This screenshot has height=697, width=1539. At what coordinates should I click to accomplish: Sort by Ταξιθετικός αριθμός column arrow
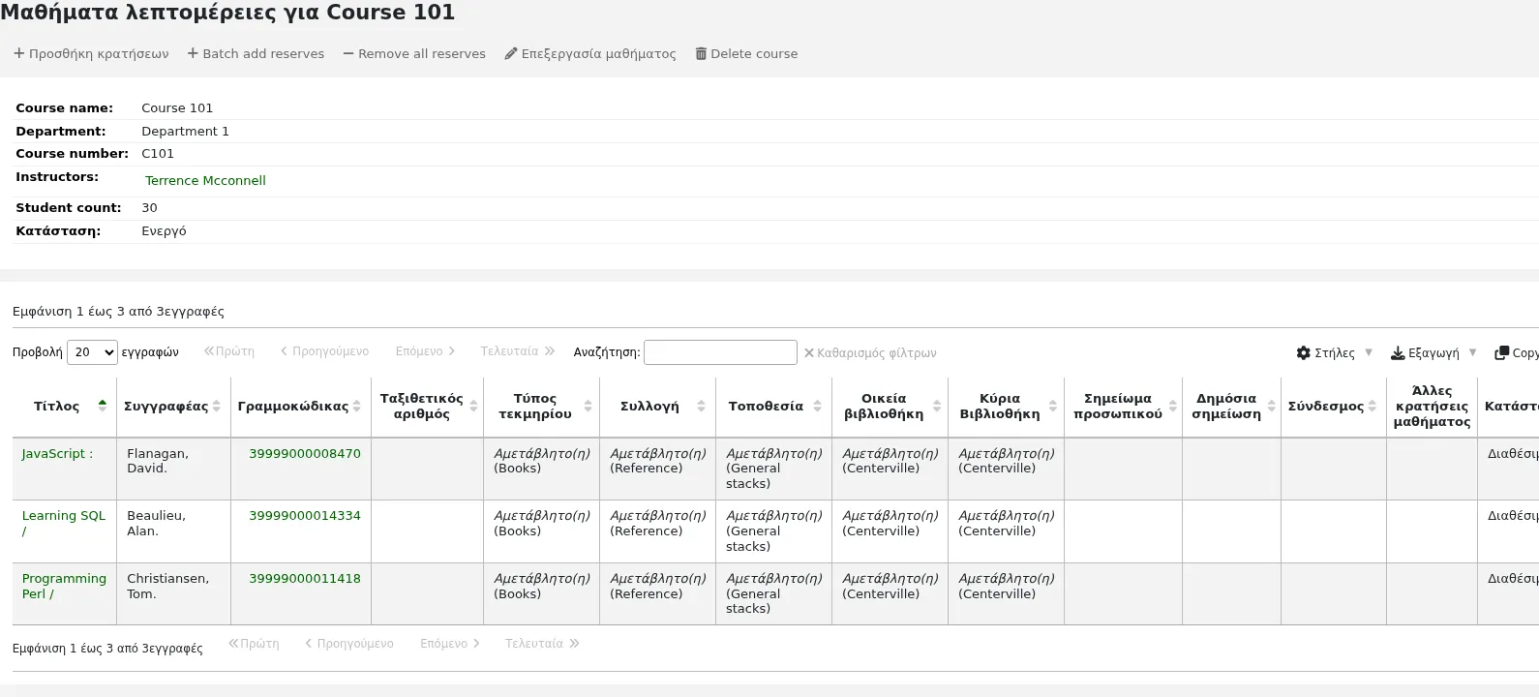(x=473, y=406)
